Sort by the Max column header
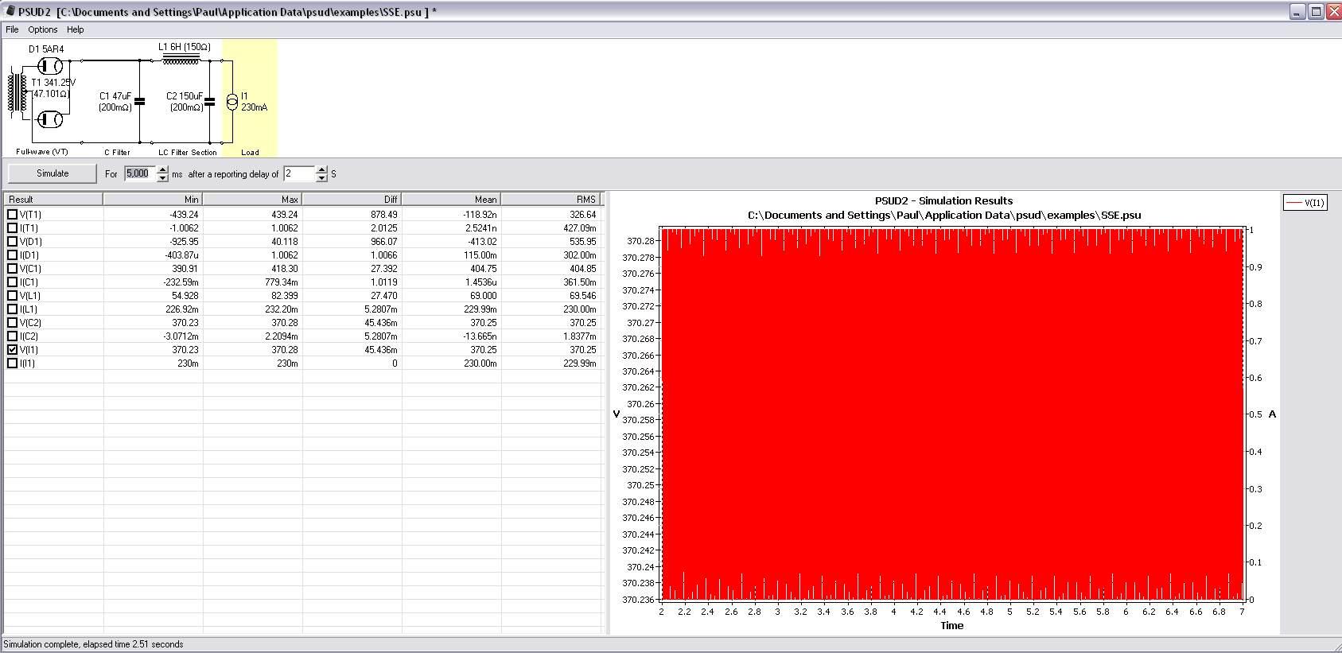Image resolution: width=1342 pixels, height=653 pixels. 252,200
